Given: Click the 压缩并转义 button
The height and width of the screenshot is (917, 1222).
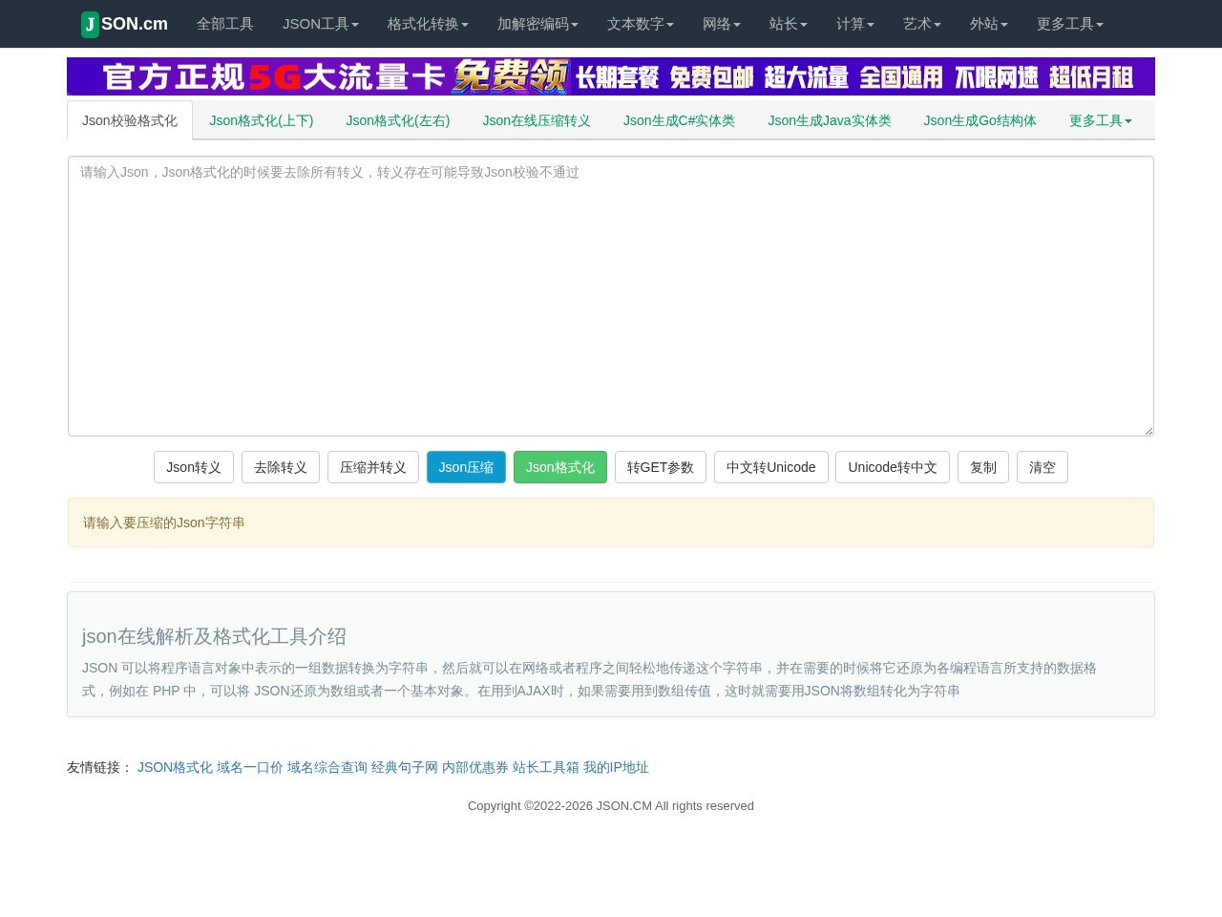Looking at the screenshot, I should (x=373, y=467).
